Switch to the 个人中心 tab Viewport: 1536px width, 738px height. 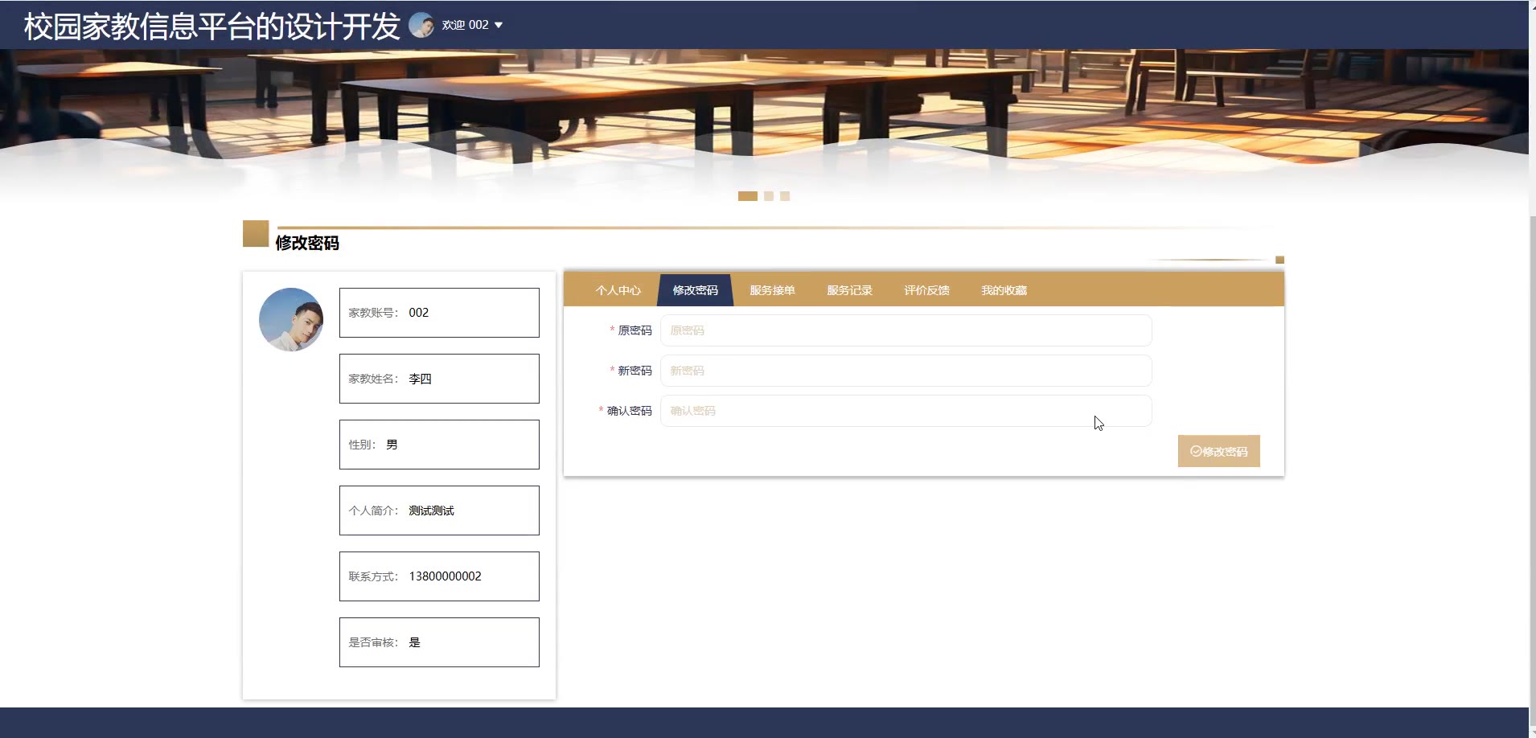tap(618, 290)
